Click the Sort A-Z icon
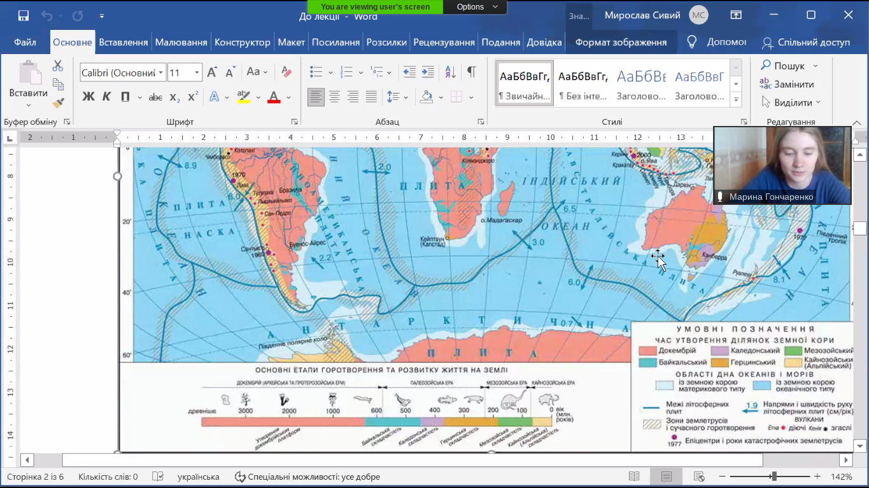The height and width of the screenshot is (488, 869). 450,72
